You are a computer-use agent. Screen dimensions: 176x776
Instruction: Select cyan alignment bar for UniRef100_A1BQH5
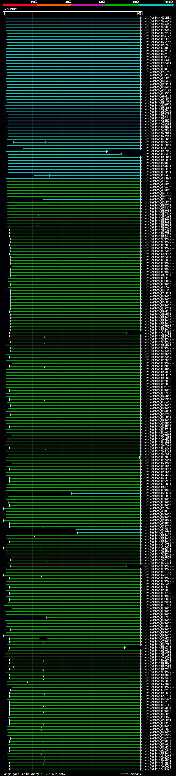(x=109, y=530)
